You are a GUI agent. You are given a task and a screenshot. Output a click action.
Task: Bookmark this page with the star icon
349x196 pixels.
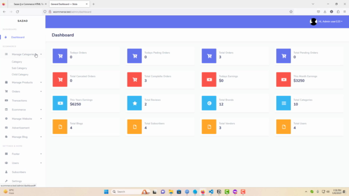(x=291, y=12)
